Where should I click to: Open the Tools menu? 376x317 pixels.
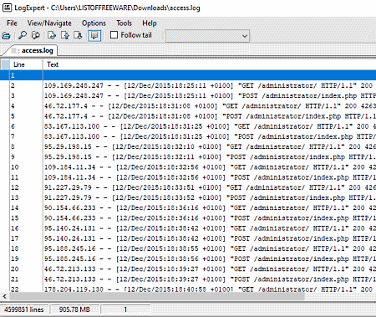[124, 23]
